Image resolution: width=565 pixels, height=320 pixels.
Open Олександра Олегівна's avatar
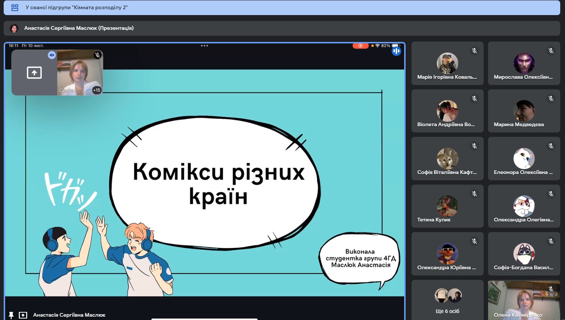[524, 206]
